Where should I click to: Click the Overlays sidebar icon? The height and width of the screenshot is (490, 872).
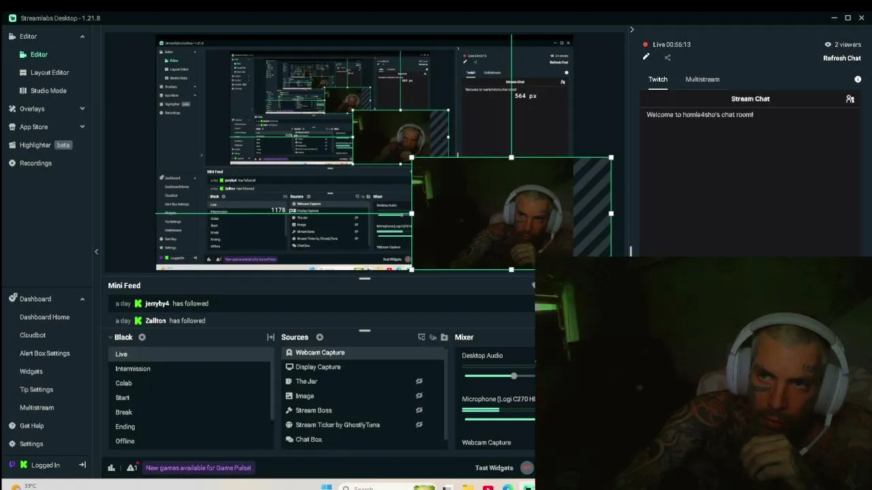point(12,109)
